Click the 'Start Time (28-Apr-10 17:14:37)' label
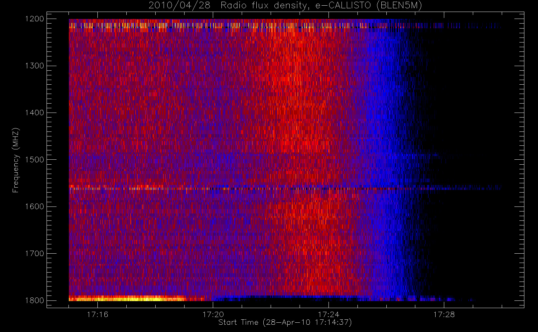The width and height of the screenshot is (538, 332). coord(285,322)
